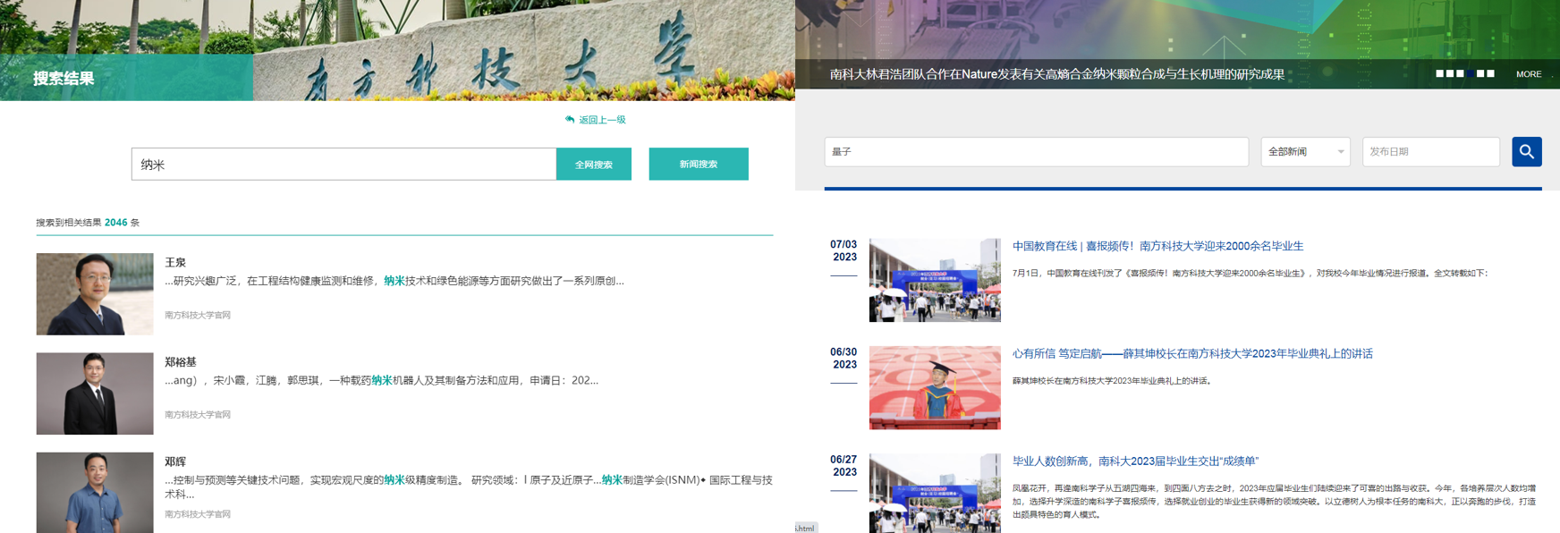Focus the search box containing 纳米
This screenshot has height=533, width=1560.
pos(343,165)
